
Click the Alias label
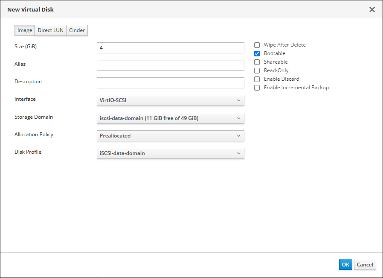(x=20, y=64)
